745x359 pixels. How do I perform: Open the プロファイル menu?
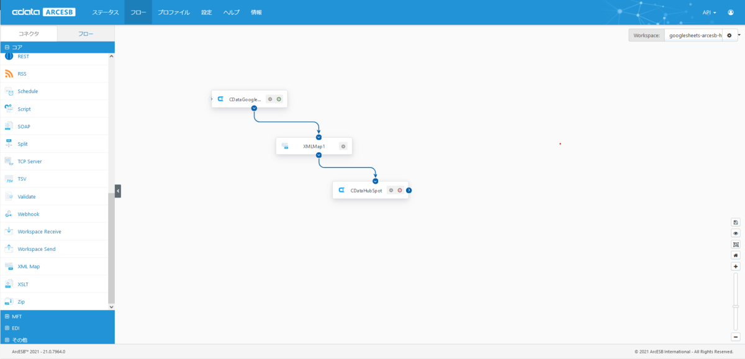point(174,12)
